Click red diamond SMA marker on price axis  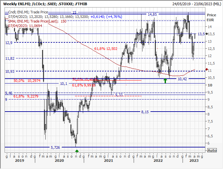pos(207,69)
